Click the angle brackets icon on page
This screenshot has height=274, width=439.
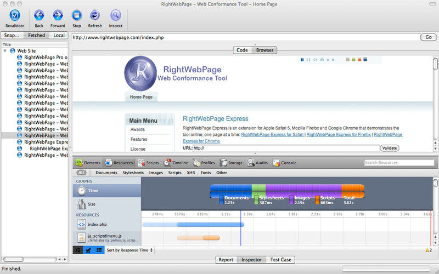[315, 60]
